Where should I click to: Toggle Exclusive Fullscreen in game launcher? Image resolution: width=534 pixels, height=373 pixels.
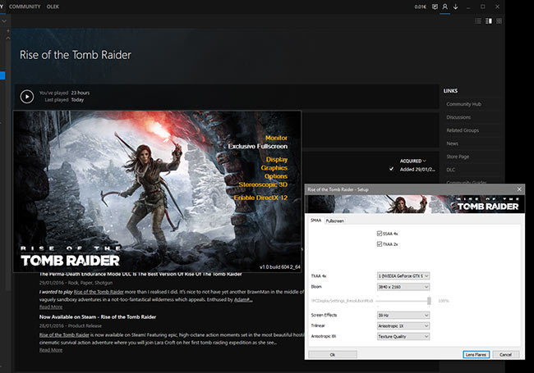pyautogui.click(x=258, y=147)
